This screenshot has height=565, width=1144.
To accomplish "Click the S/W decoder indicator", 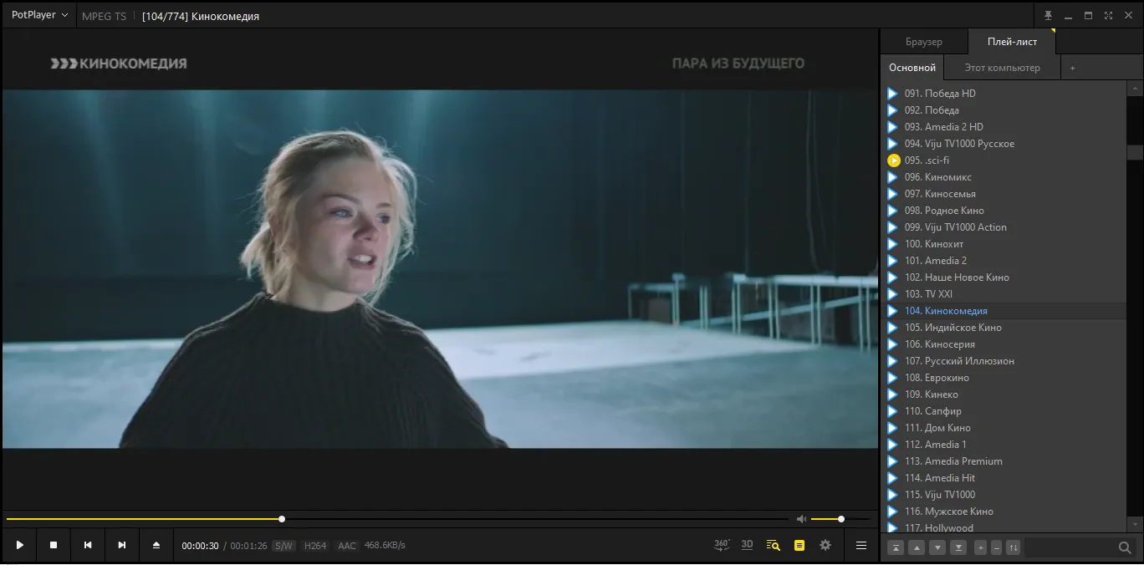I will click(284, 546).
